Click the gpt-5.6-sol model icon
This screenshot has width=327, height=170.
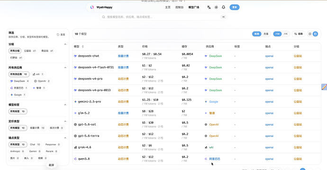tap(75, 125)
